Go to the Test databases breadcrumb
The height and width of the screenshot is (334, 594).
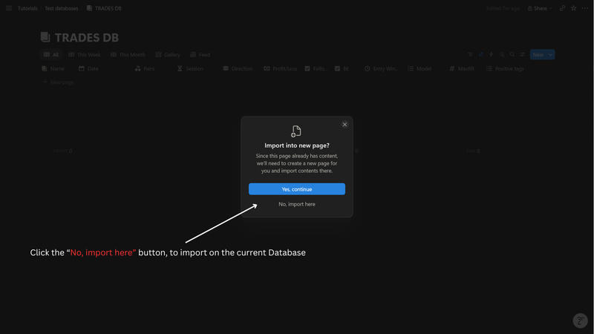[x=62, y=8]
